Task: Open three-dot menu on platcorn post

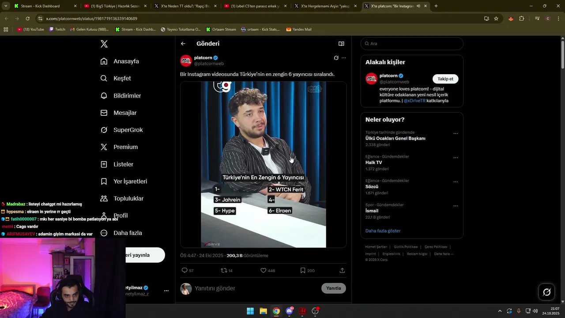Action: click(x=344, y=58)
